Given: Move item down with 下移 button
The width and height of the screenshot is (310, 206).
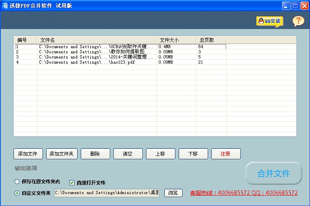Looking at the screenshot, I should pos(193,154).
